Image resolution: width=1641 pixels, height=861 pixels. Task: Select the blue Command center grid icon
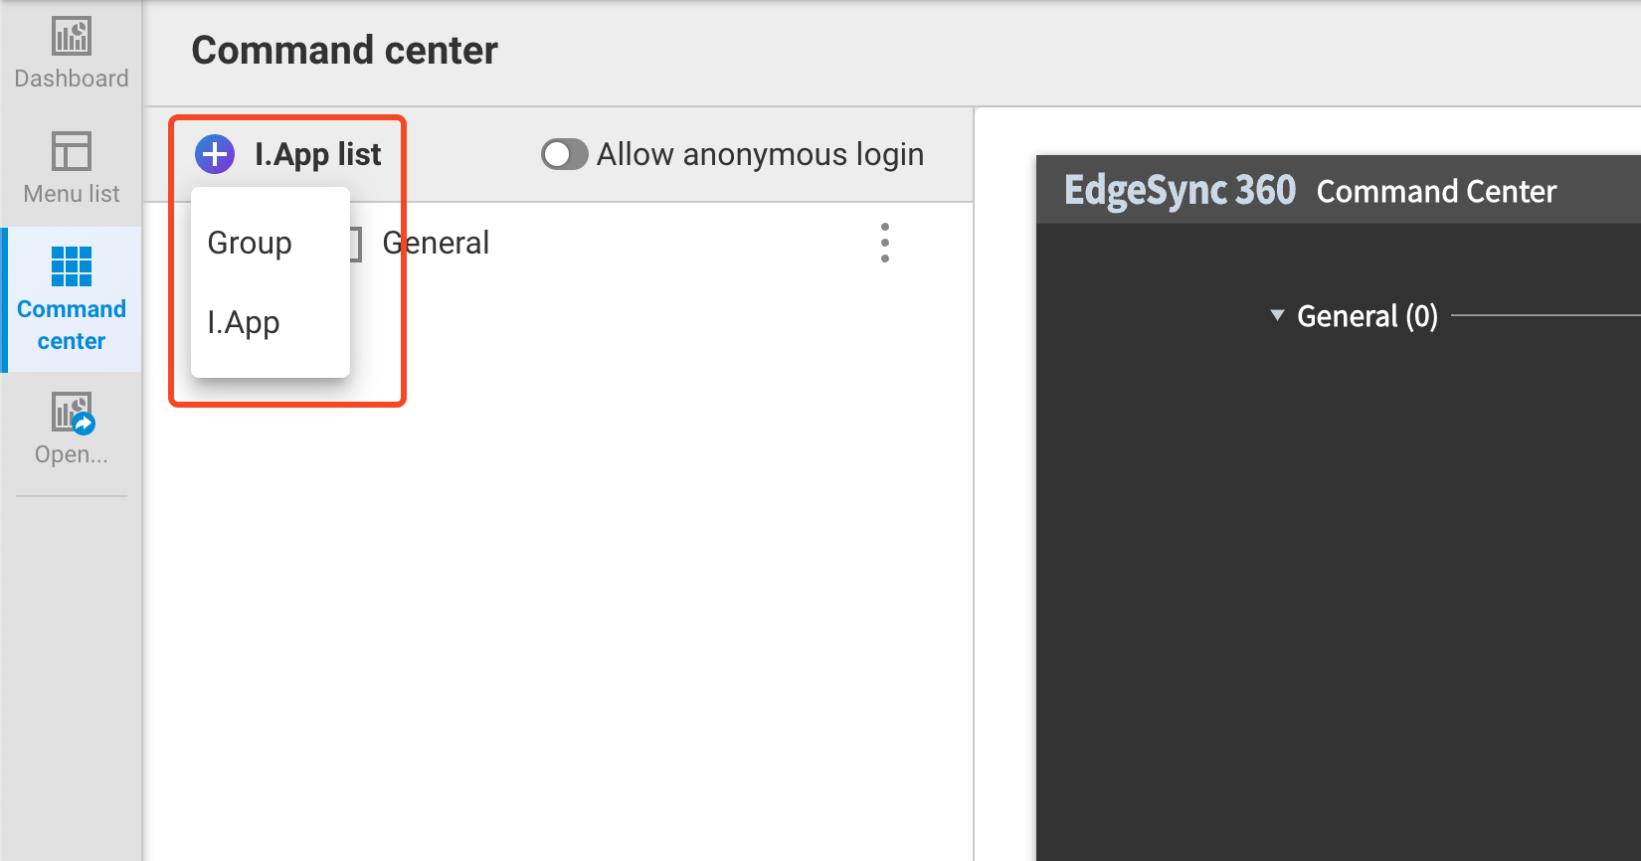[x=72, y=266]
